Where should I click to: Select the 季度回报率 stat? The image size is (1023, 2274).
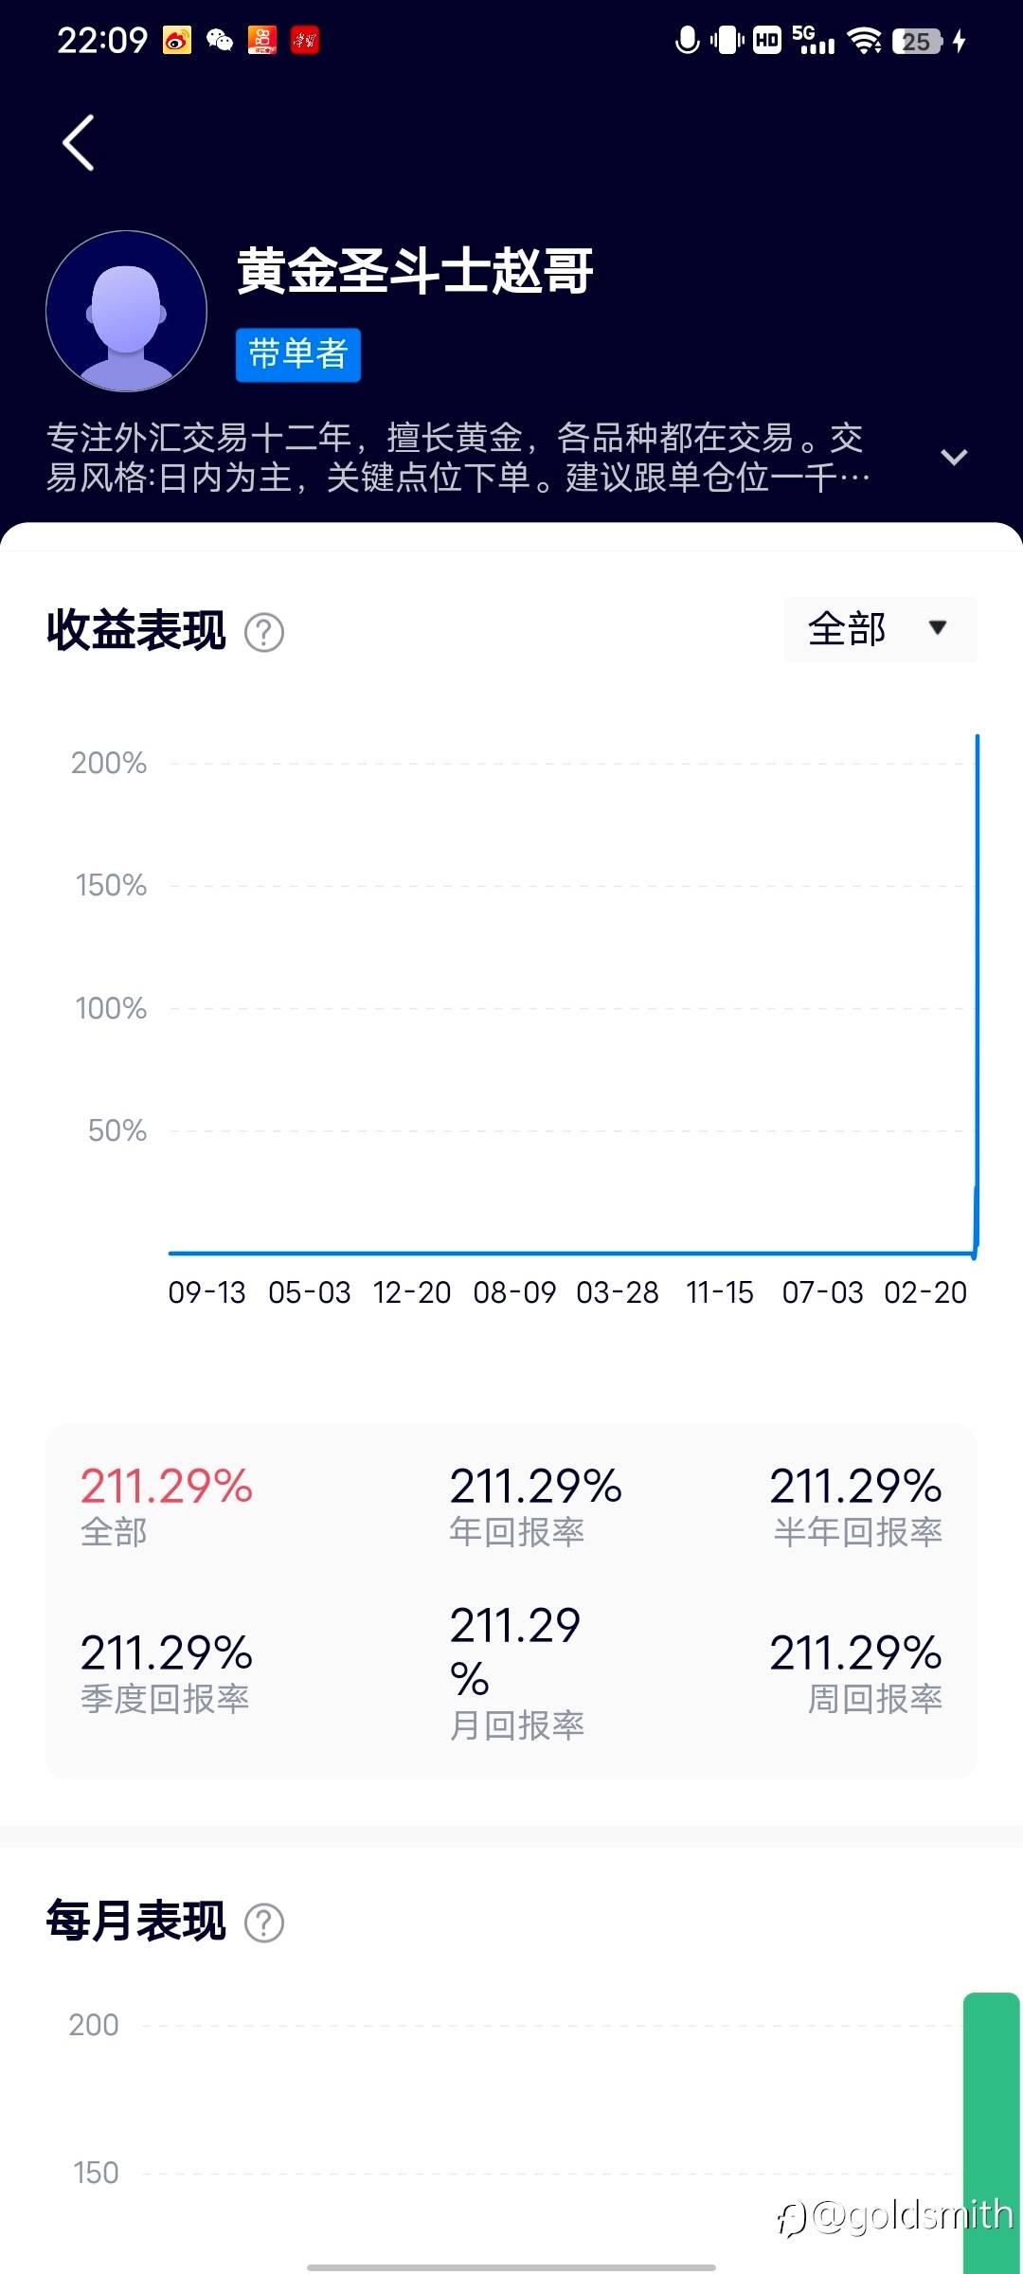point(167,1672)
